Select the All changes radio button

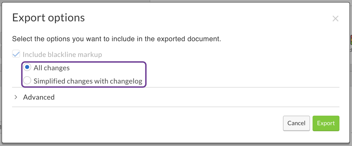[27, 68]
